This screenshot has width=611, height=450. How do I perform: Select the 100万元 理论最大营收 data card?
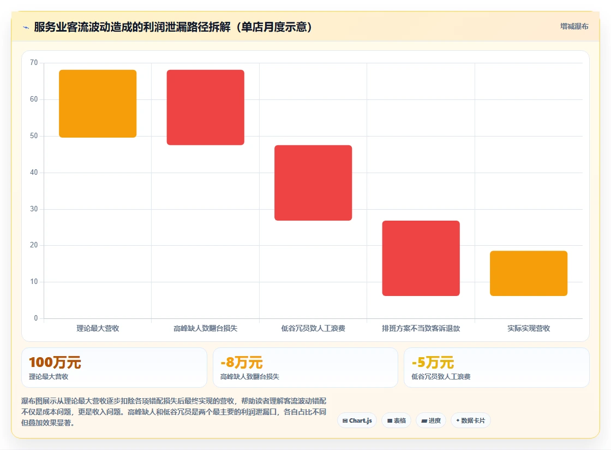coord(114,368)
